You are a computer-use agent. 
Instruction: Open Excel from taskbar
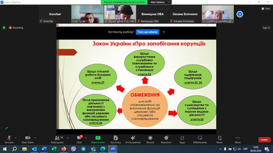[54, 149]
